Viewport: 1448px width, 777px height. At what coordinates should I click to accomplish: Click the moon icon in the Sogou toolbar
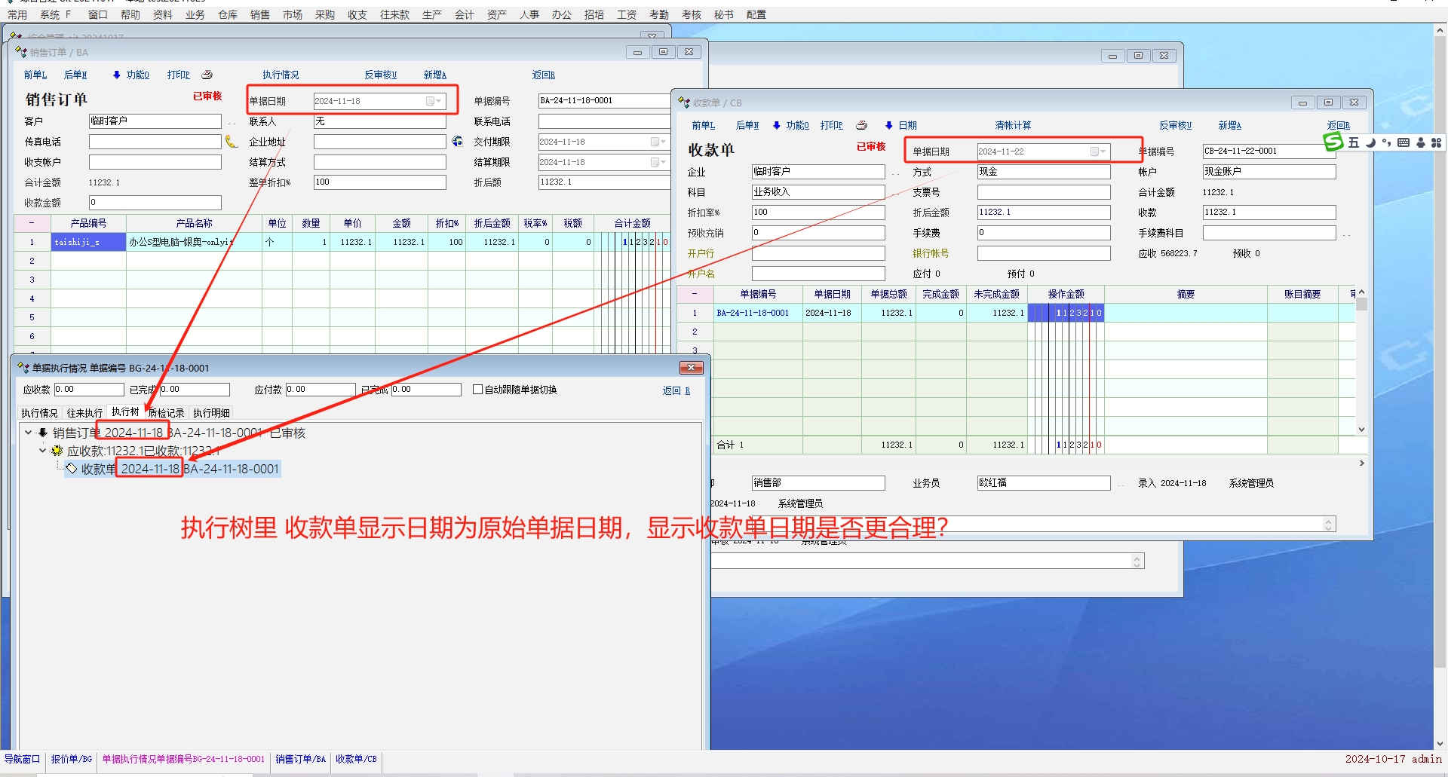[1370, 142]
